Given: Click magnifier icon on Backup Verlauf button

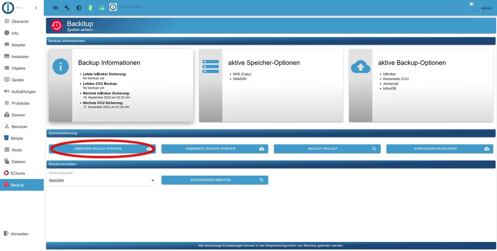Looking at the screenshot, I should [374, 149].
